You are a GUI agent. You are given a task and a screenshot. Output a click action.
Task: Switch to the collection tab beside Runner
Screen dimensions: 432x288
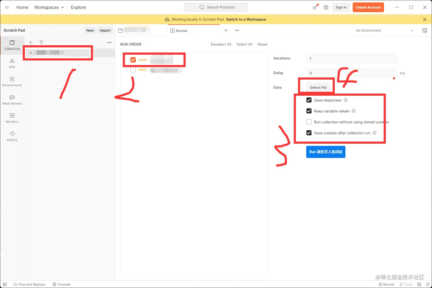pos(141,30)
